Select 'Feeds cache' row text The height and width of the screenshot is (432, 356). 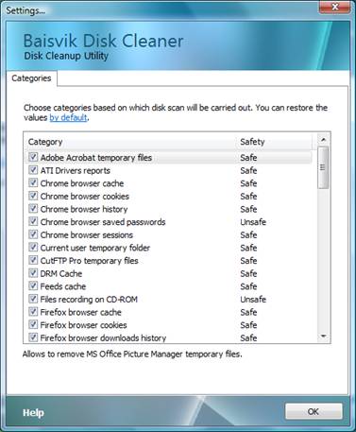pyautogui.click(x=63, y=286)
